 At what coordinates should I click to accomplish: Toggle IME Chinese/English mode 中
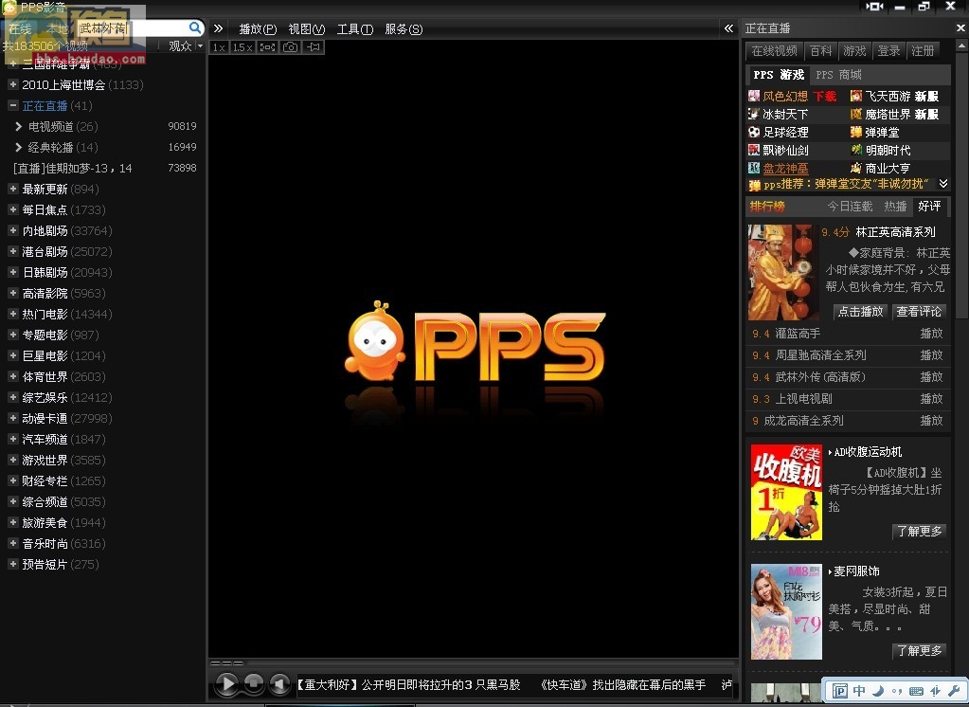859,691
